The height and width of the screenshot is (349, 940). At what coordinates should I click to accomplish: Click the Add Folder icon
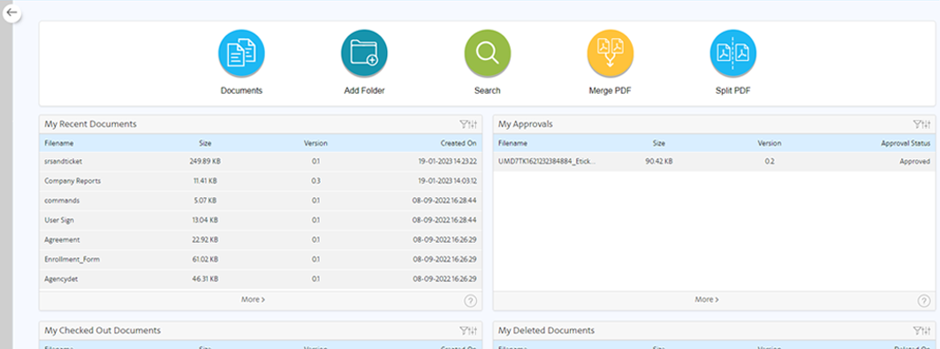365,53
